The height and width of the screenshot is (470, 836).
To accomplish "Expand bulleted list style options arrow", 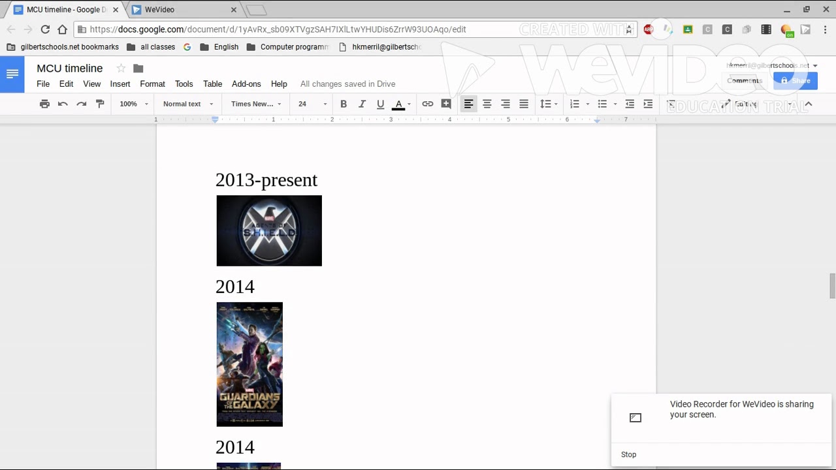I will (x=615, y=104).
